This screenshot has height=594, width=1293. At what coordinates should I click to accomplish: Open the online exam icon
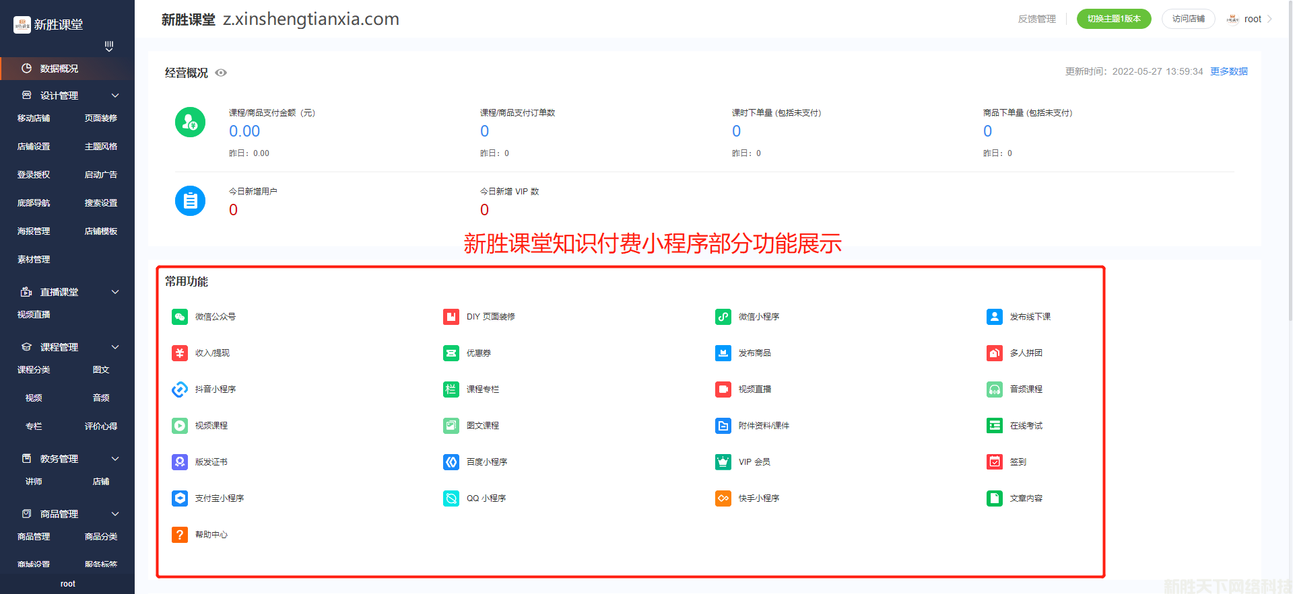tap(995, 426)
